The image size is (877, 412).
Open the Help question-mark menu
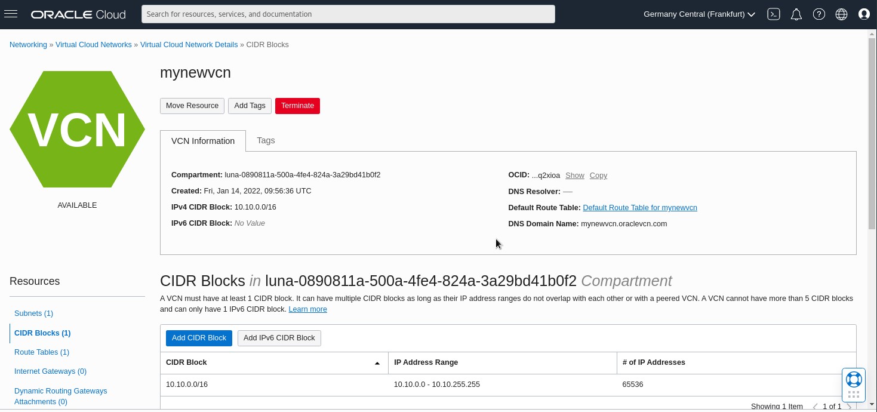pos(818,14)
